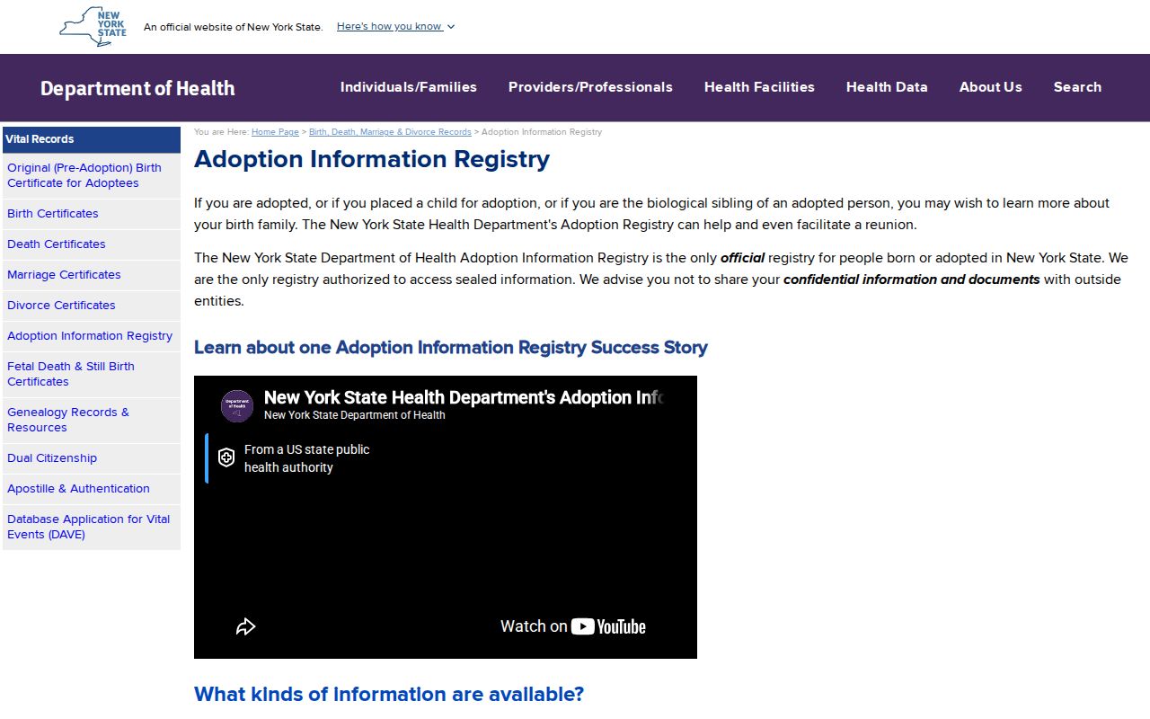Open Marriage Certificates in sidebar
1150x719 pixels.
(92, 275)
